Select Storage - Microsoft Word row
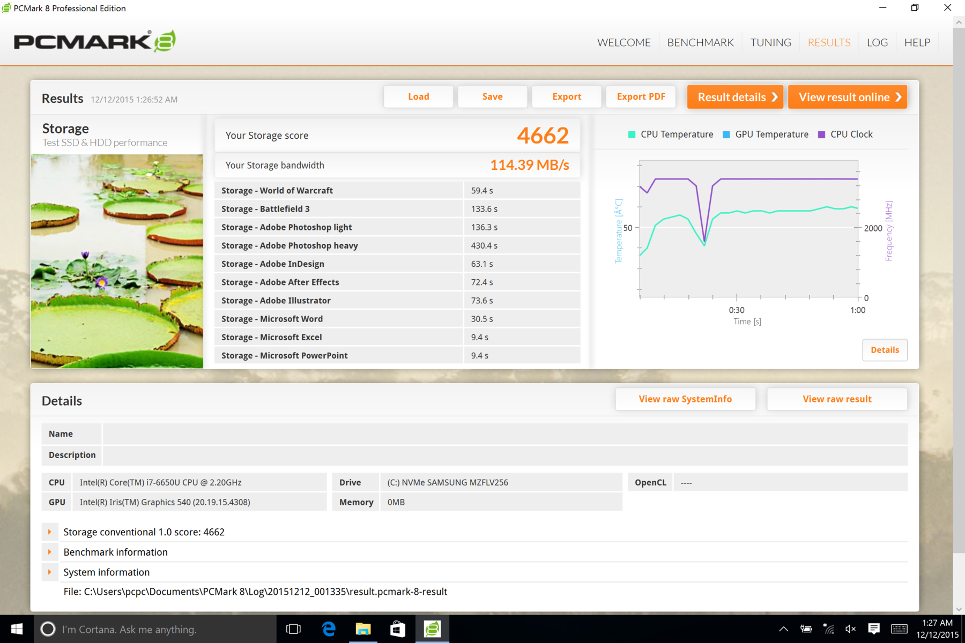The width and height of the screenshot is (965, 643). pyautogui.click(x=397, y=319)
